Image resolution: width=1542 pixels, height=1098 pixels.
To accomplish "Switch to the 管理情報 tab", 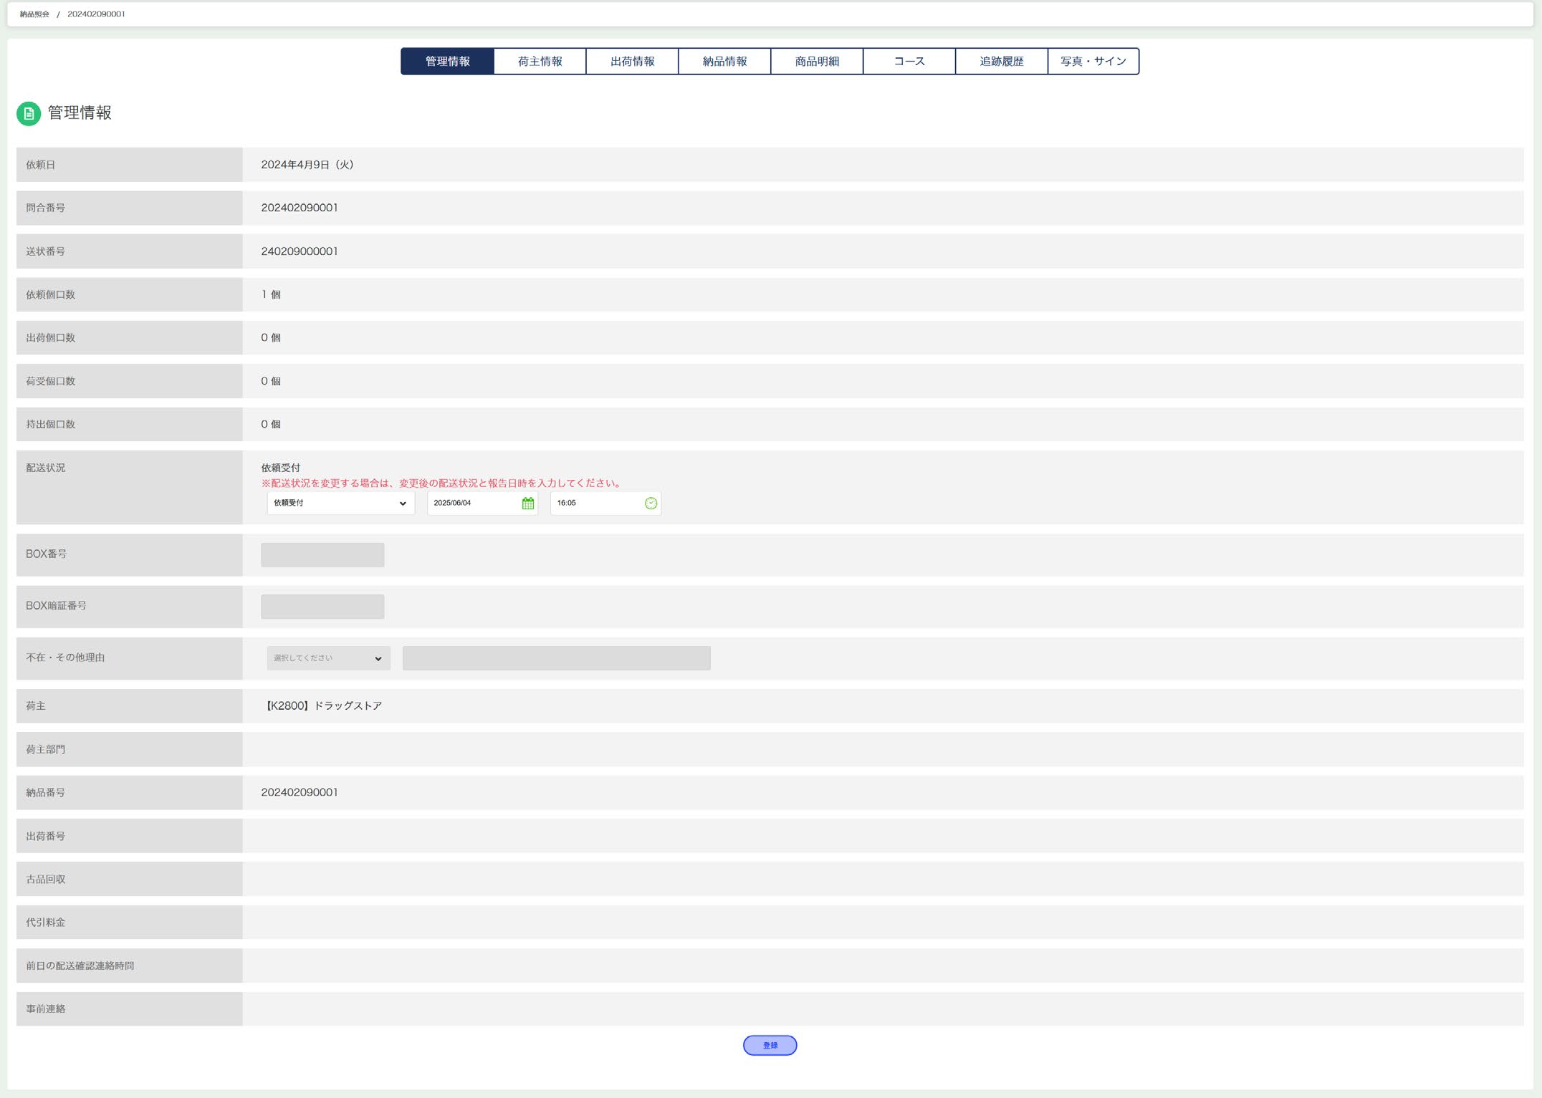I will click(448, 62).
